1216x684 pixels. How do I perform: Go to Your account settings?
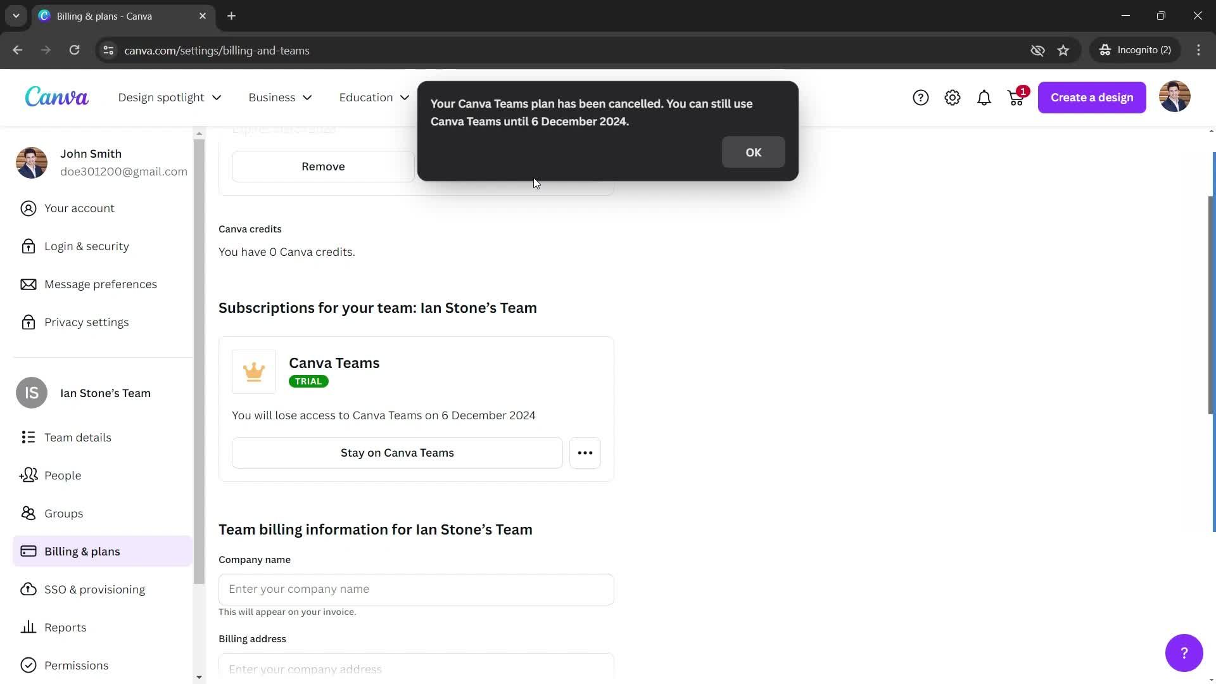[x=103, y=208]
